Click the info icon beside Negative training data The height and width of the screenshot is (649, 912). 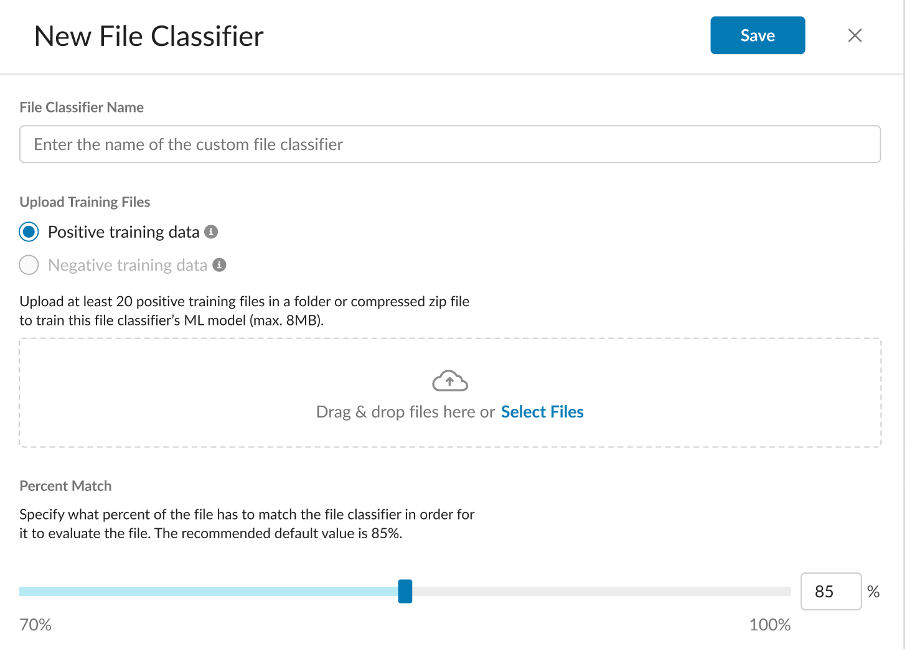219,265
